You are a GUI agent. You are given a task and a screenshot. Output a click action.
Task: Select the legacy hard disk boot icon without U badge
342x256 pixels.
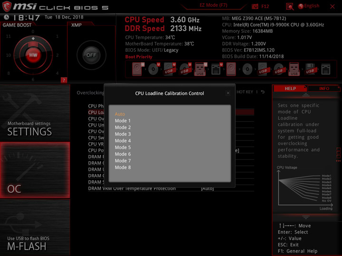tap(231, 69)
